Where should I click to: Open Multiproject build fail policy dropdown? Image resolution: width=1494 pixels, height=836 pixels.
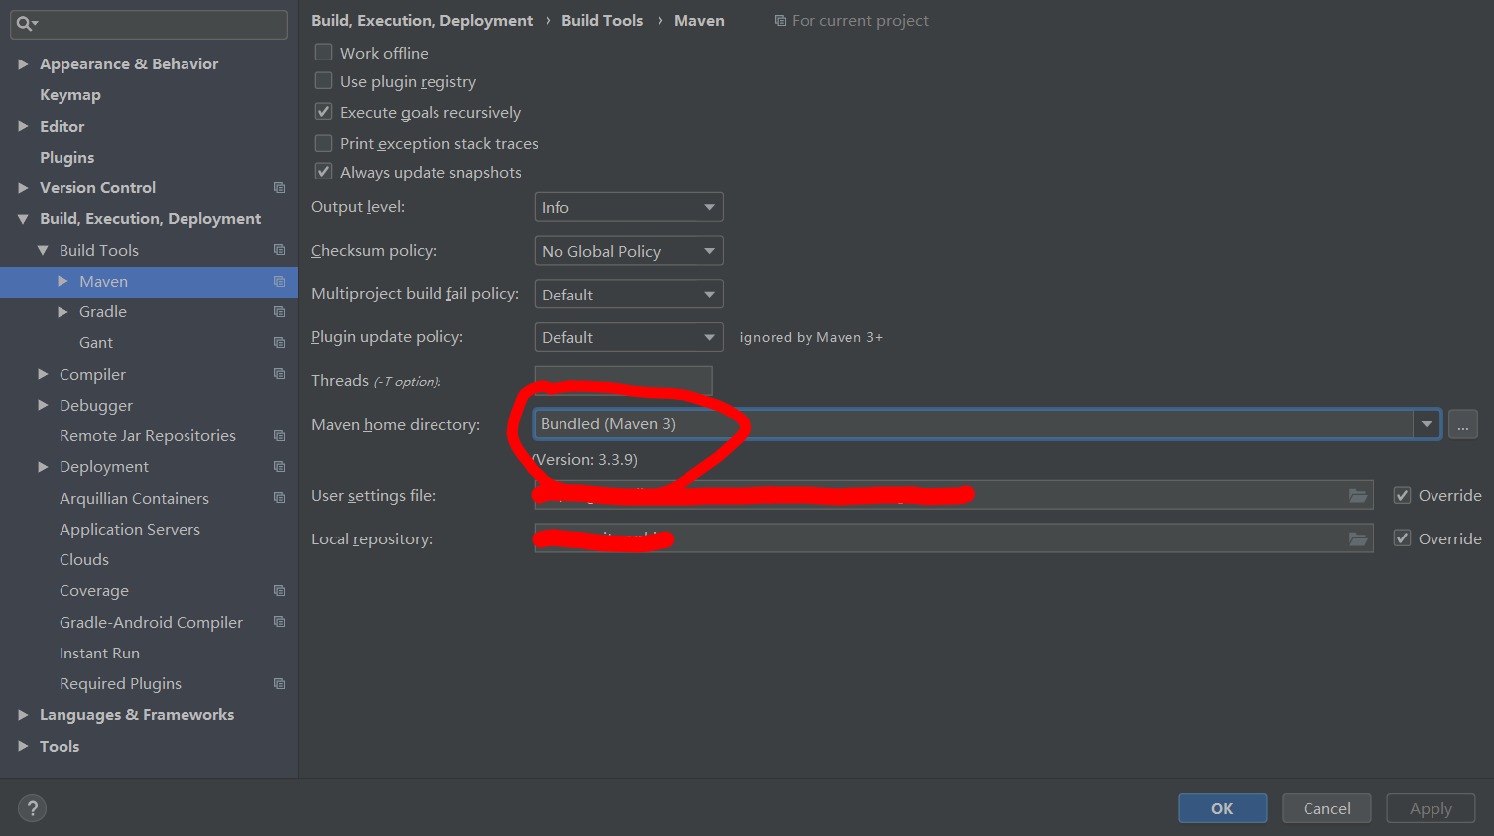[629, 295]
